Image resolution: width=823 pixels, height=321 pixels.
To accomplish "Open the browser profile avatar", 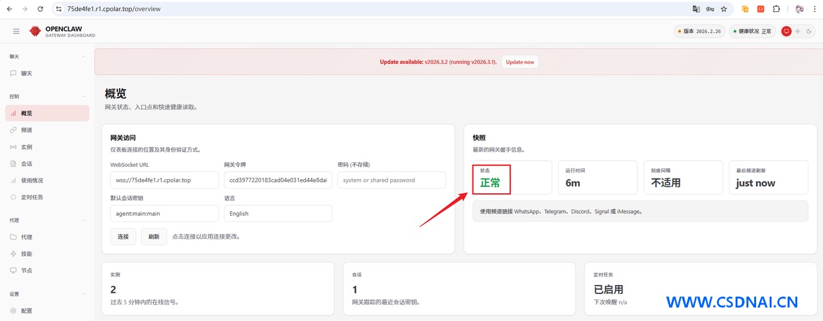I will coord(799,9).
